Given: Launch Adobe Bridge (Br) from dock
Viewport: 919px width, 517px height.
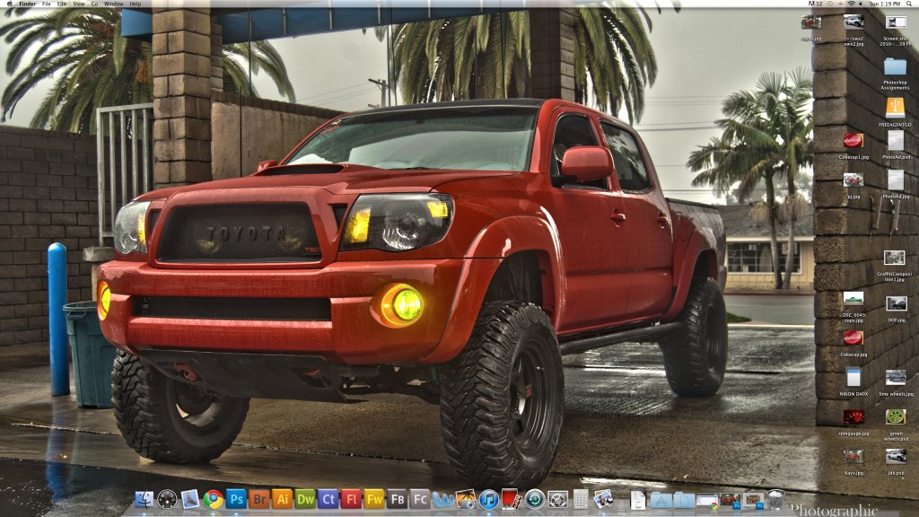Looking at the screenshot, I should click(x=259, y=499).
